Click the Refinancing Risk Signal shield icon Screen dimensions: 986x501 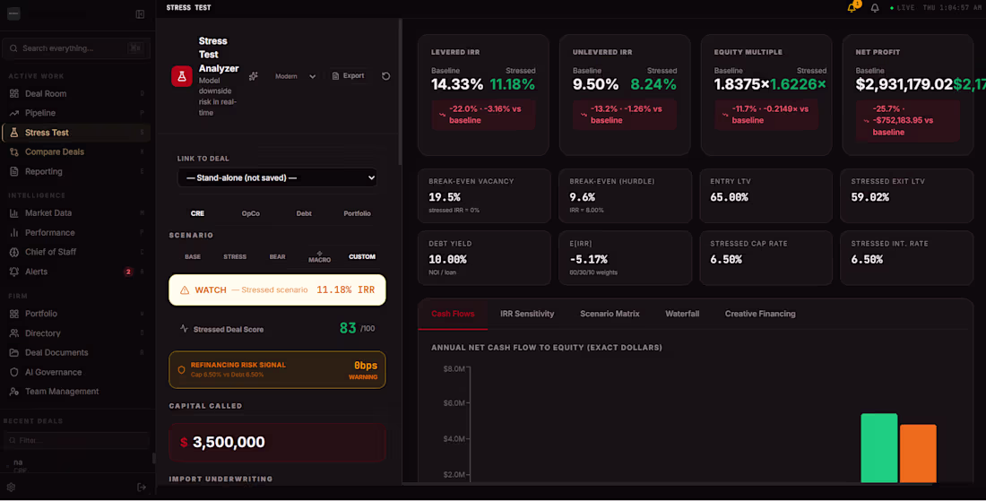coord(182,369)
